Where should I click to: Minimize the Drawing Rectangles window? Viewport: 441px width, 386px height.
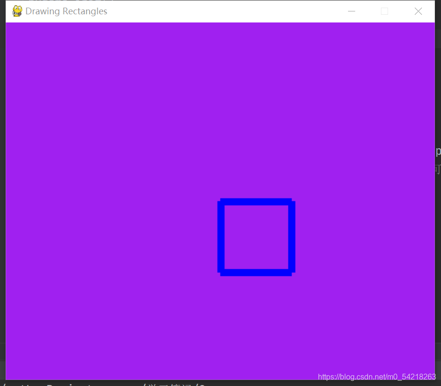point(351,11)
